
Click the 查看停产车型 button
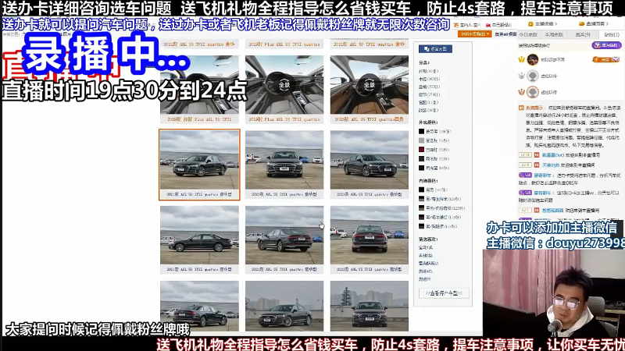pos(444,293)
